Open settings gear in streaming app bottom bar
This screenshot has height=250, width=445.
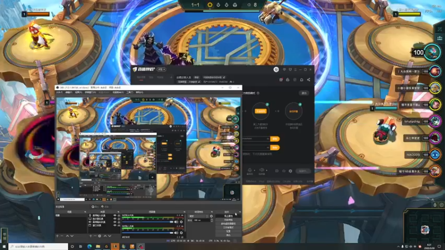click(290, 171)
